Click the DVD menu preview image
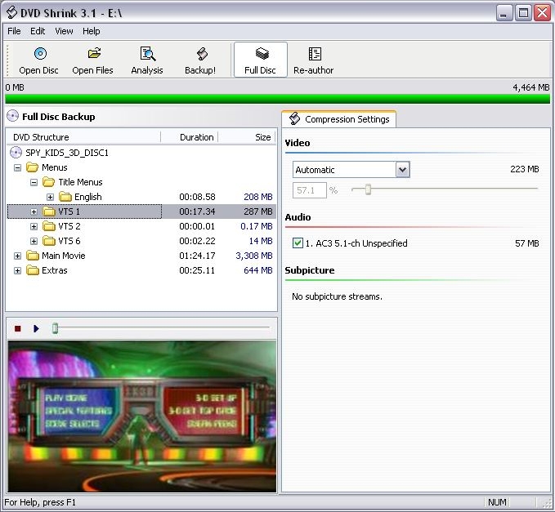The width and height of the screenshot is (555, 512). click(142, 416)
